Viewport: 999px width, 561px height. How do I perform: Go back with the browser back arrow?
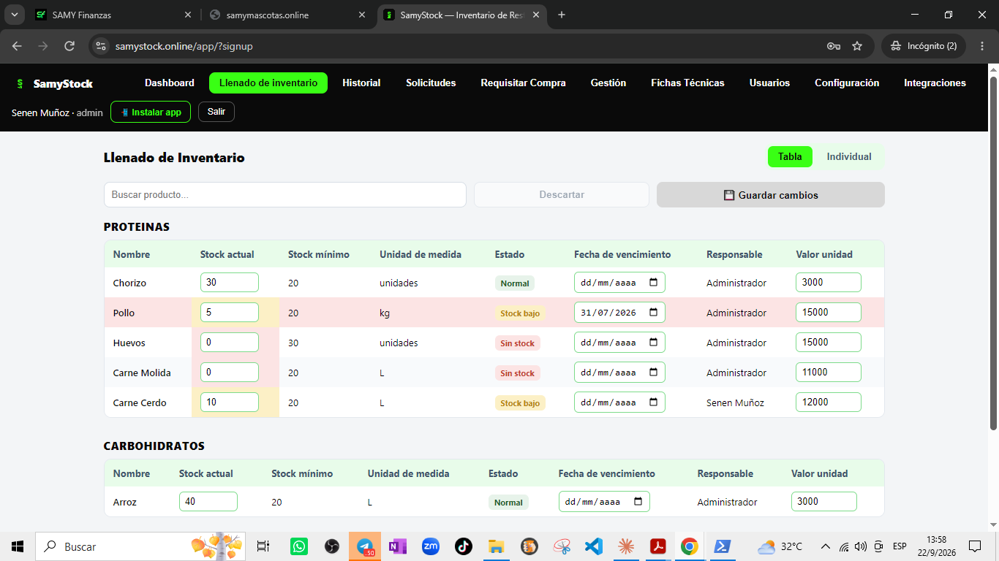tap(17, 46)
